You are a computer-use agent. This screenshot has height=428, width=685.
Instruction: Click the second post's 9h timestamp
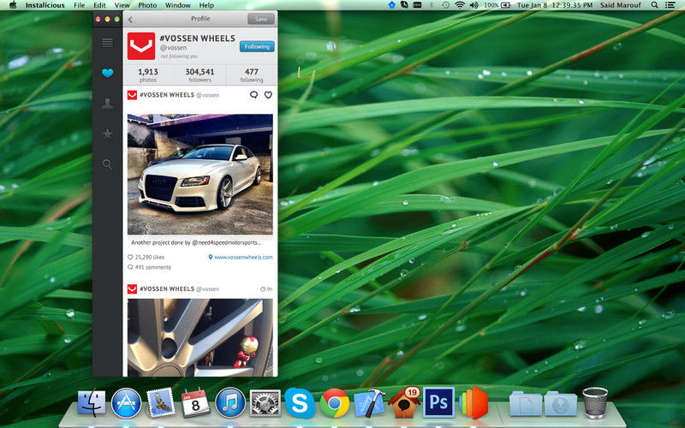coord(266,289)
